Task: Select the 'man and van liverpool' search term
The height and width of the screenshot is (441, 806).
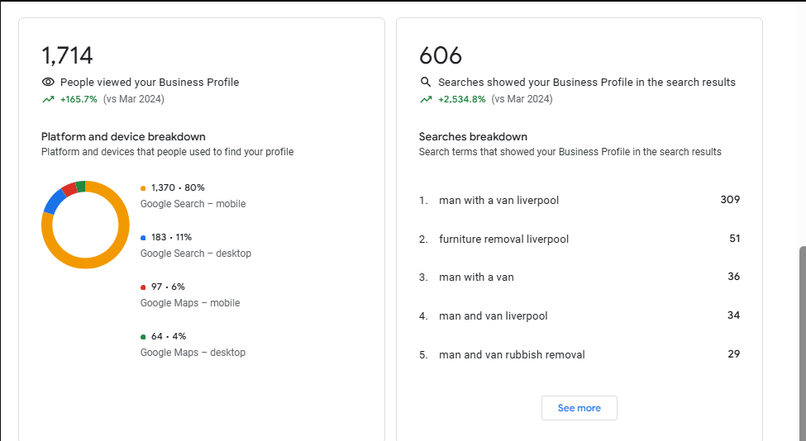Action: [493, 316]
